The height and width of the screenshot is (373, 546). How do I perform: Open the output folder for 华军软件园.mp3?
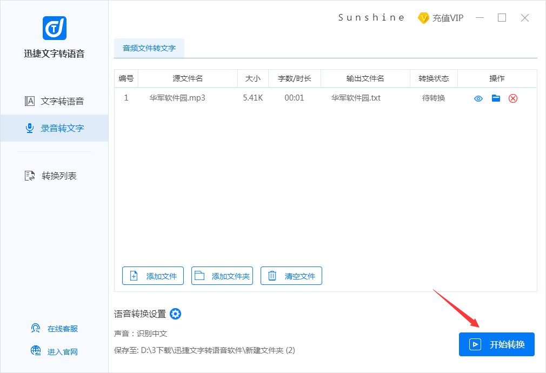tap(496, 98)
